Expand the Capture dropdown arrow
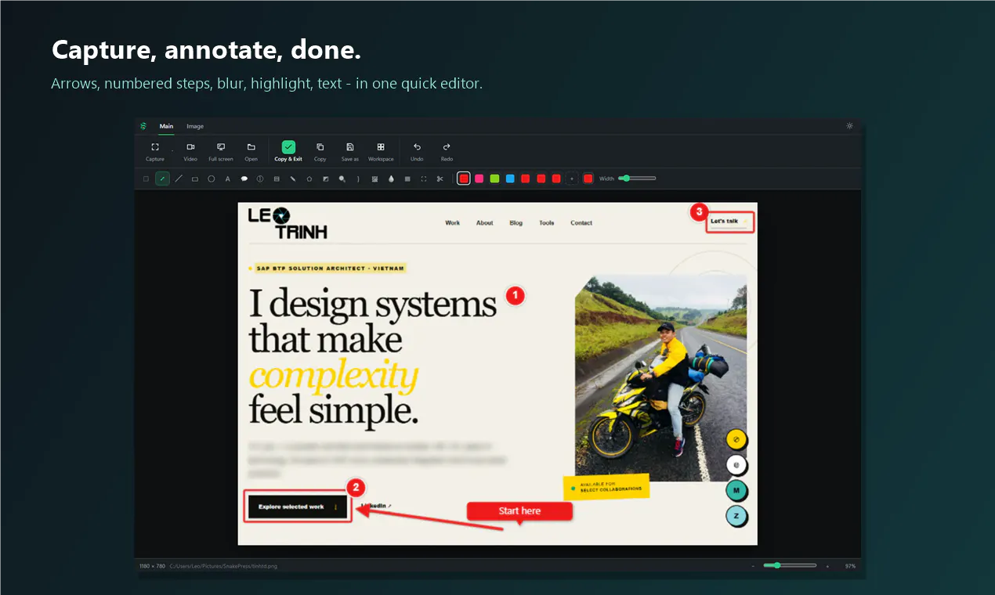995x595 pixels. tap(172, 149)
